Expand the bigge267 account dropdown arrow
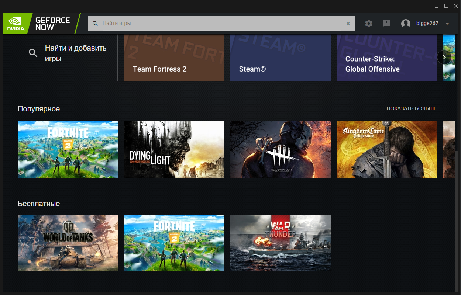Screen dimensions: 461x295 click(x=447, y=24)
